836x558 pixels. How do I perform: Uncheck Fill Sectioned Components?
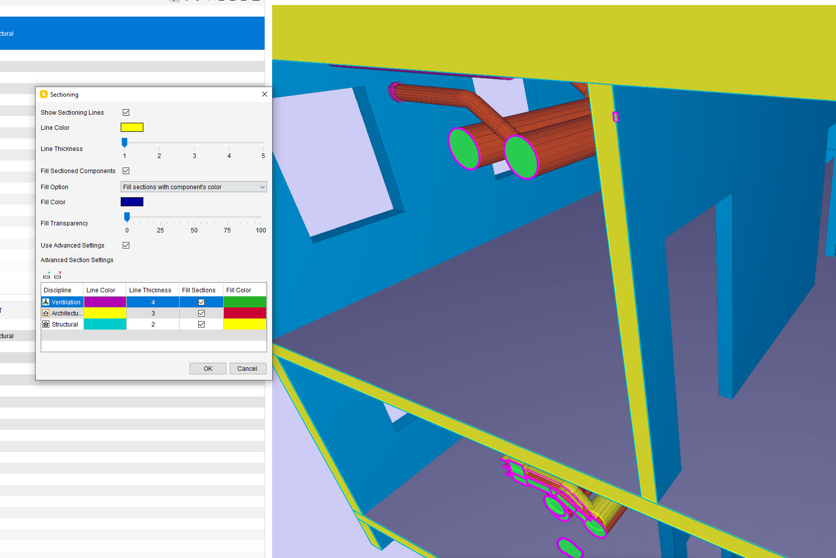point(126,171)
